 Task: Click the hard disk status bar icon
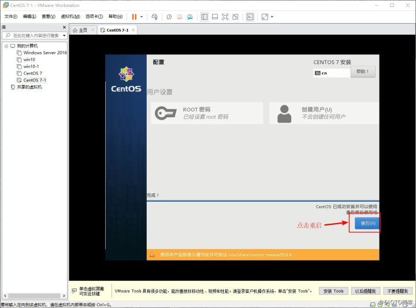(373, 305)
